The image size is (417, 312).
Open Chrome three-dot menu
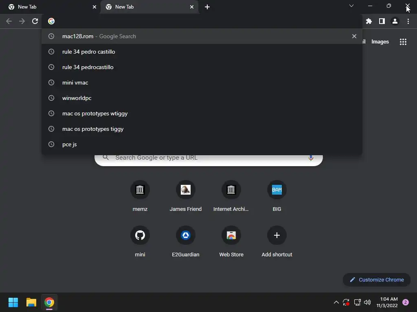(x=408, y=21)
